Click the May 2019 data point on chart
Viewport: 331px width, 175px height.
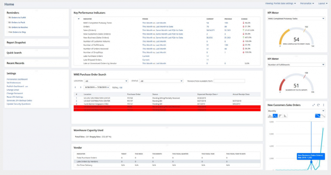(311, 162)
